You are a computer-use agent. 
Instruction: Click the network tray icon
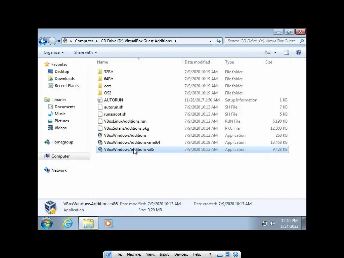point(264,223)
